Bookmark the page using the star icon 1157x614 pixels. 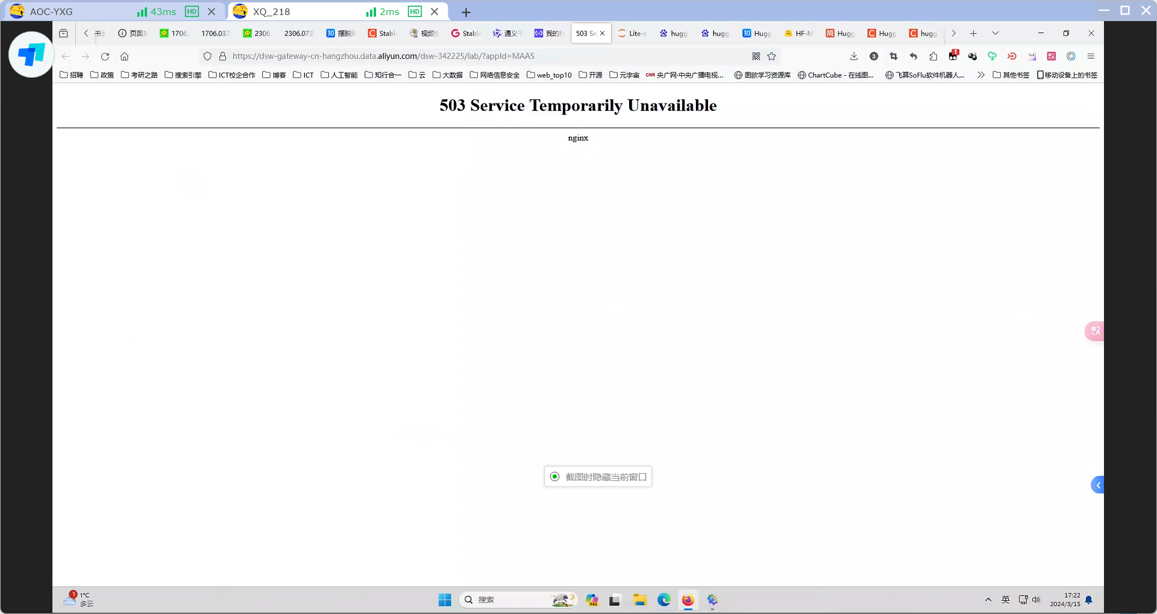(772, 56)
